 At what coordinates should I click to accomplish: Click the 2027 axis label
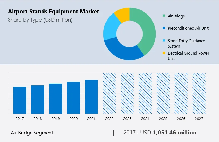(199, 119)
